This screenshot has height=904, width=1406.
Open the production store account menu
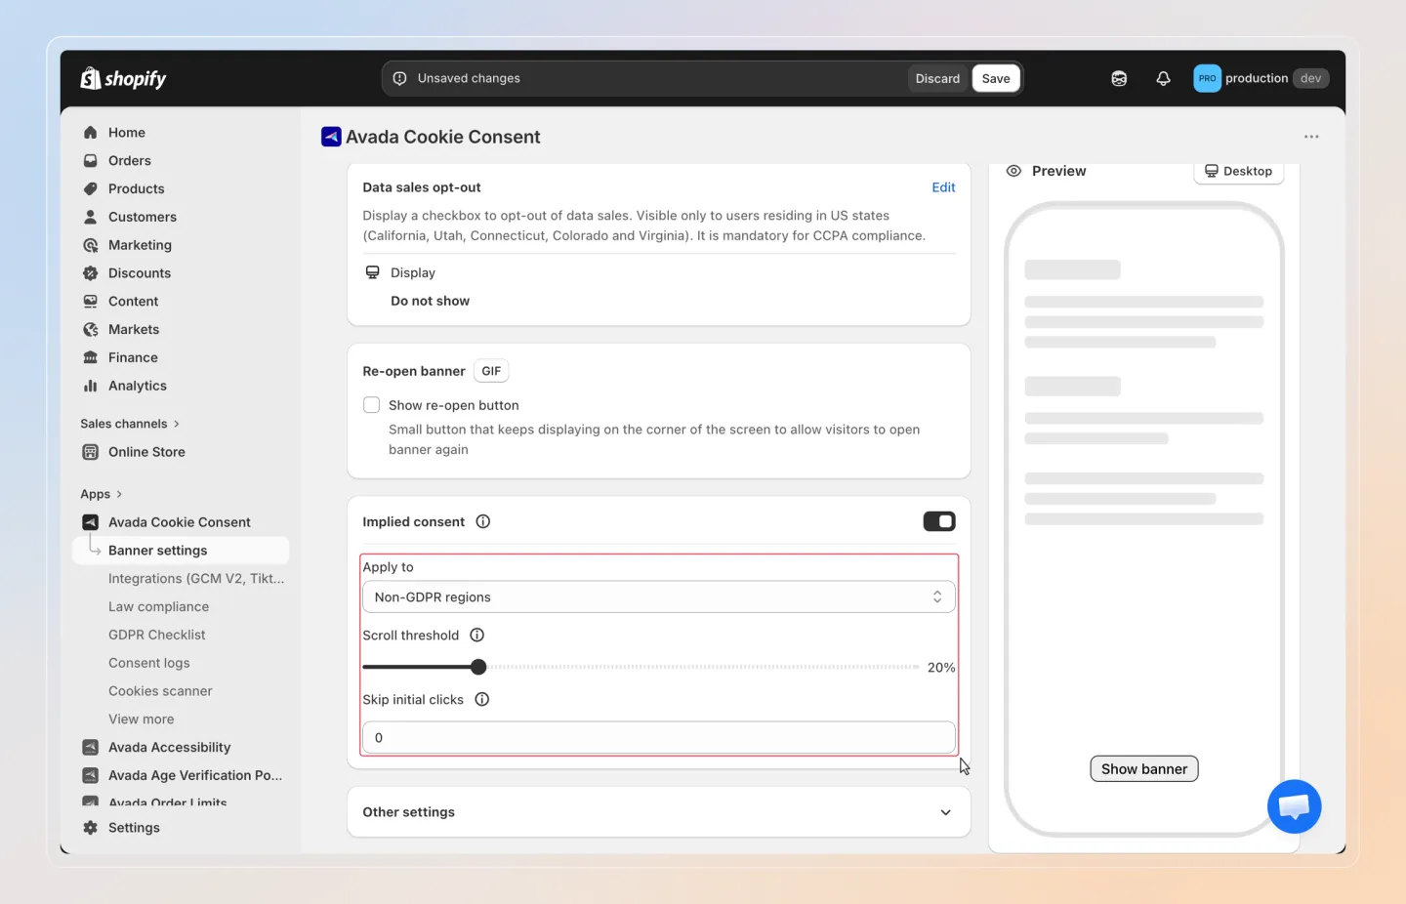1261,78
